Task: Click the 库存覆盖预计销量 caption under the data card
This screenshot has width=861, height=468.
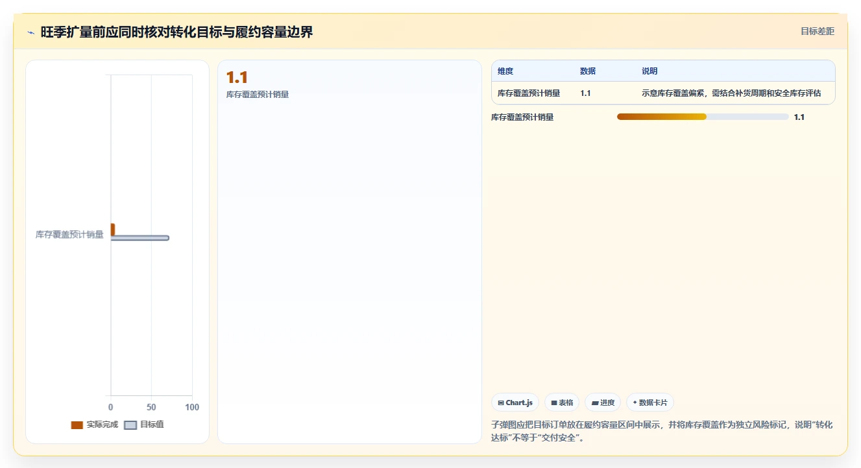Action: click(x=257, y=95)
